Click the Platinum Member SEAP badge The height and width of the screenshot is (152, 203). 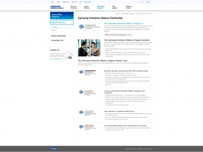(88, 72)
